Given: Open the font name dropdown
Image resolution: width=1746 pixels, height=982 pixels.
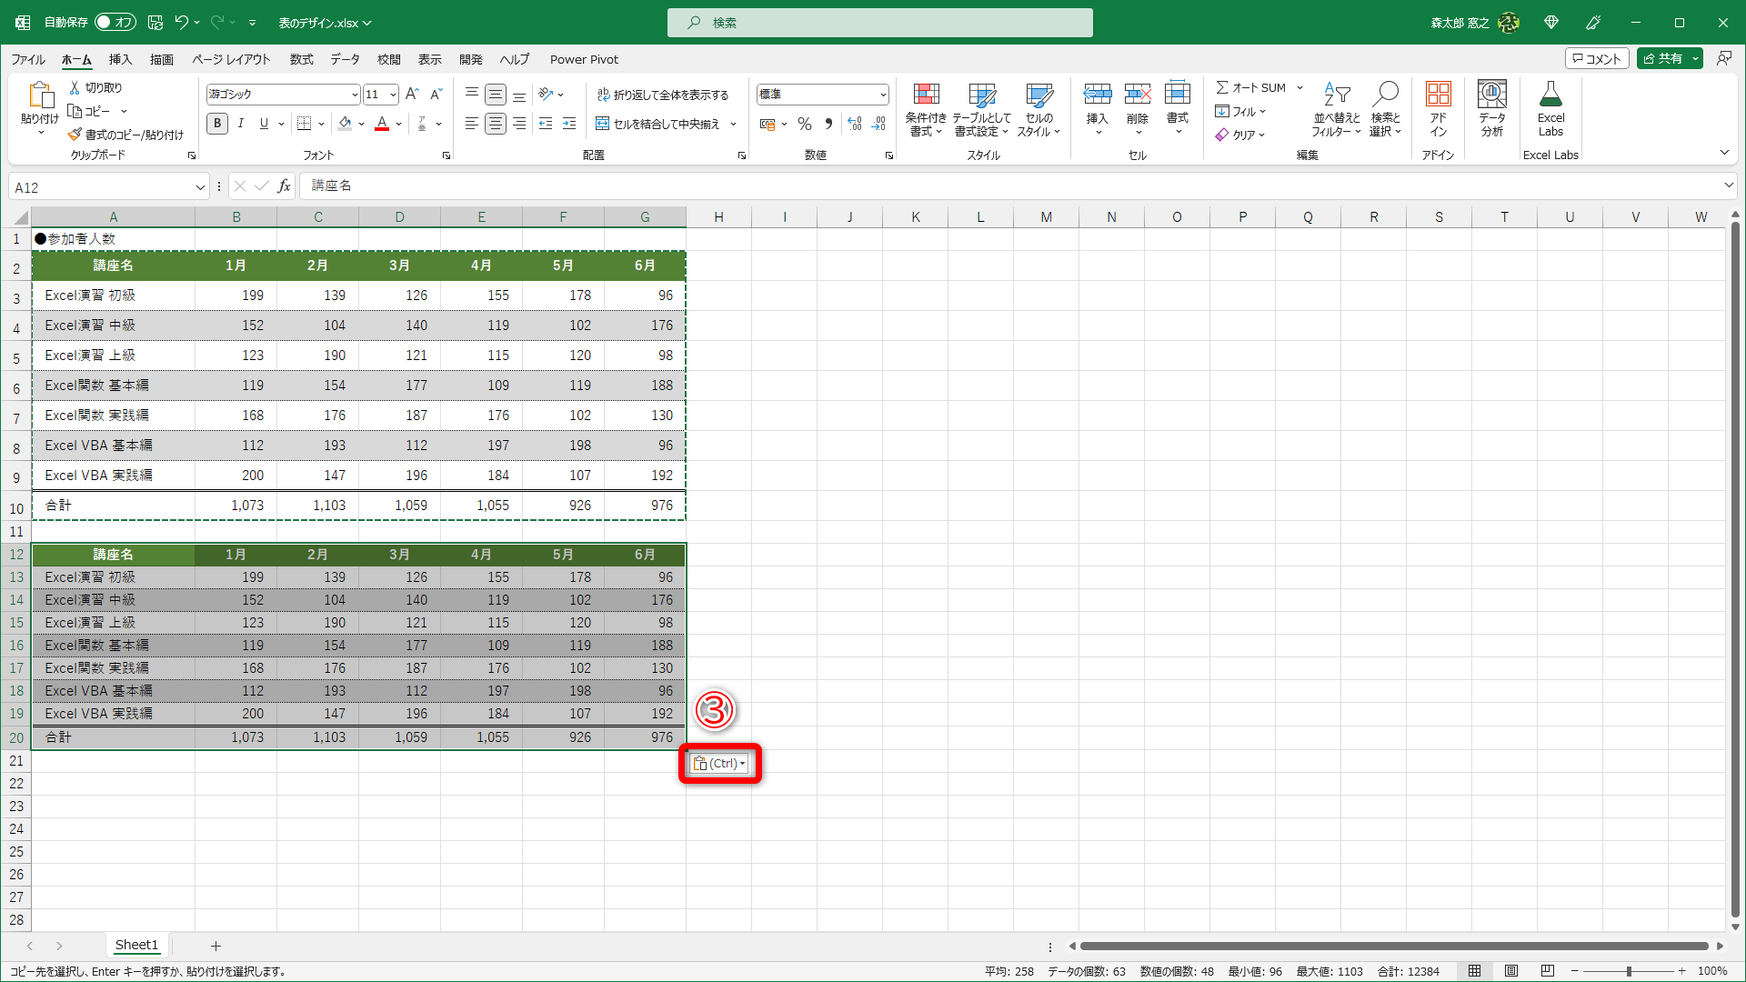Looking at the screenshot, I should click(354, 95).
